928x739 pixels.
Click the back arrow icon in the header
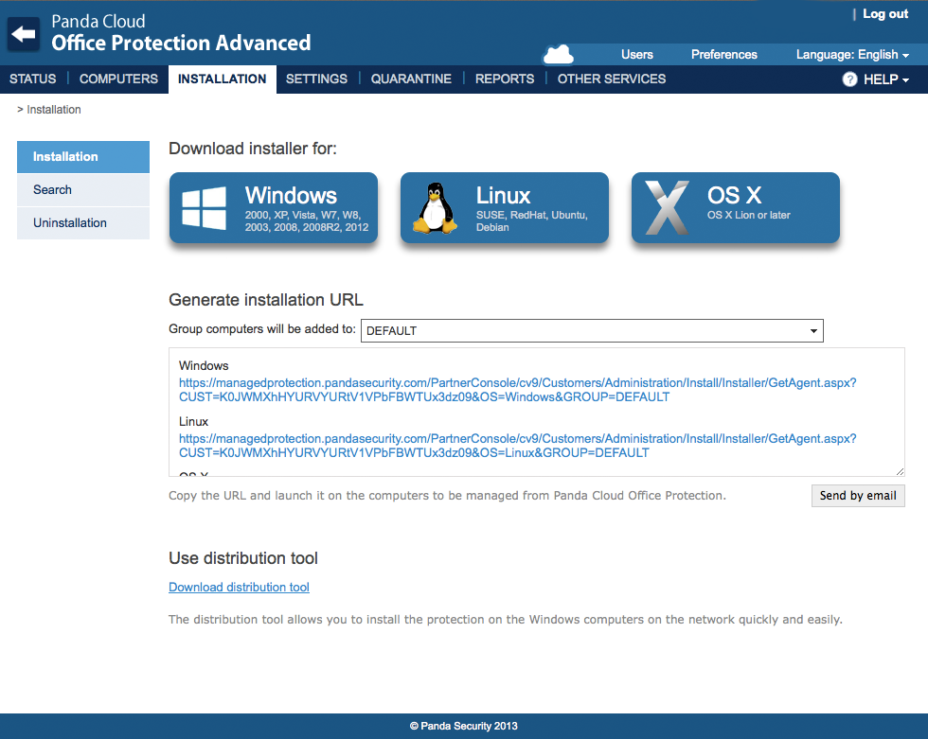[23, 35]
